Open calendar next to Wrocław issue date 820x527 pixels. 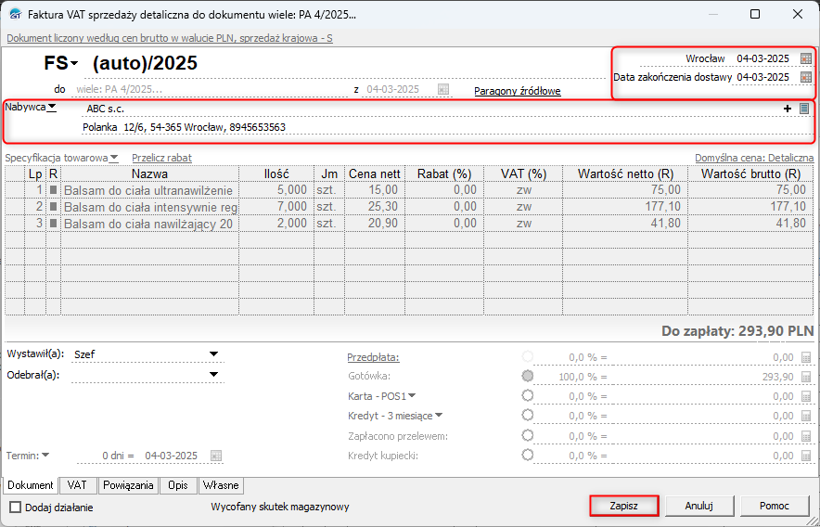coord(806,58)
